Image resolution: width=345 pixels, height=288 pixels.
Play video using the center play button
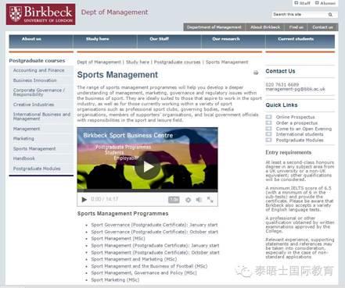[x=148, y=167]
